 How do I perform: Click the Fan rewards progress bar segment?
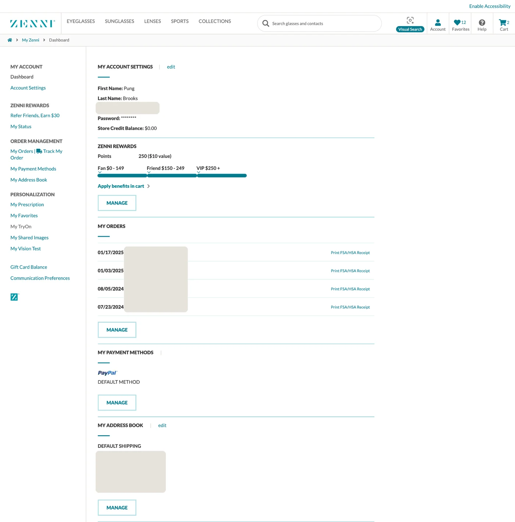click(122, 176)
